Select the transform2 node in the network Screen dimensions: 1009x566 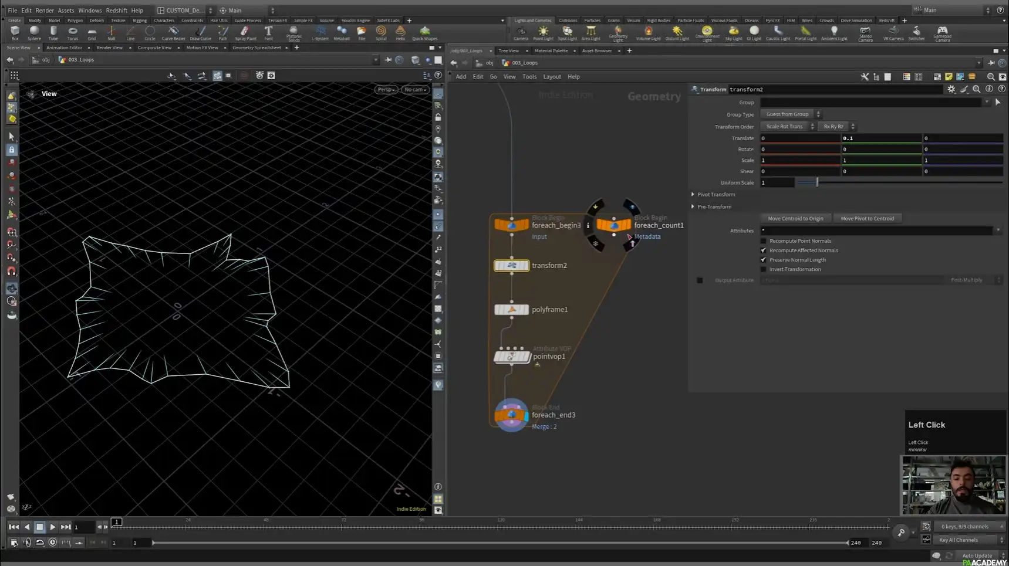511,265
